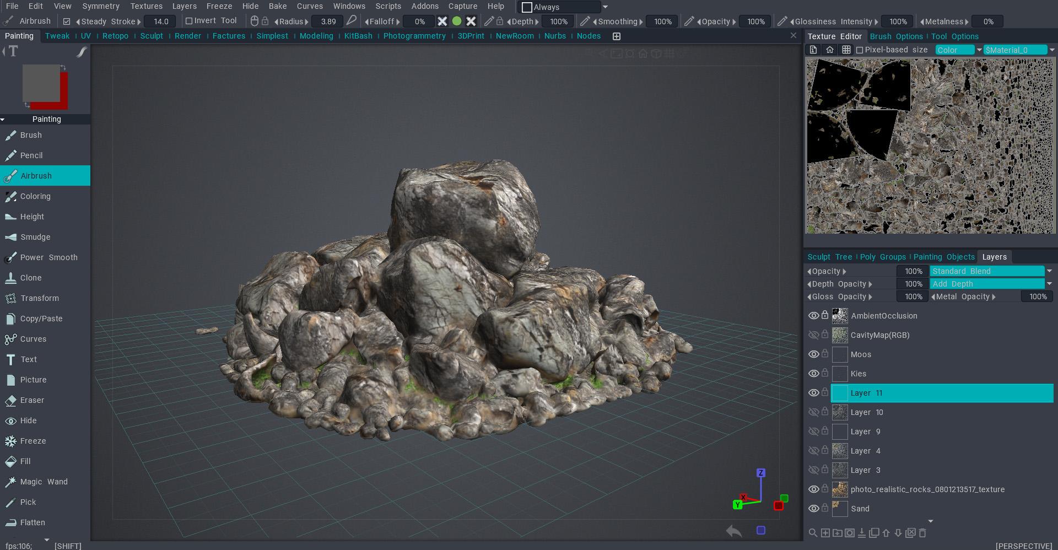The height and width of the screenshot is (550, 1058).
Task: Choose the Magic Wand tool
Action: point(44,482)
